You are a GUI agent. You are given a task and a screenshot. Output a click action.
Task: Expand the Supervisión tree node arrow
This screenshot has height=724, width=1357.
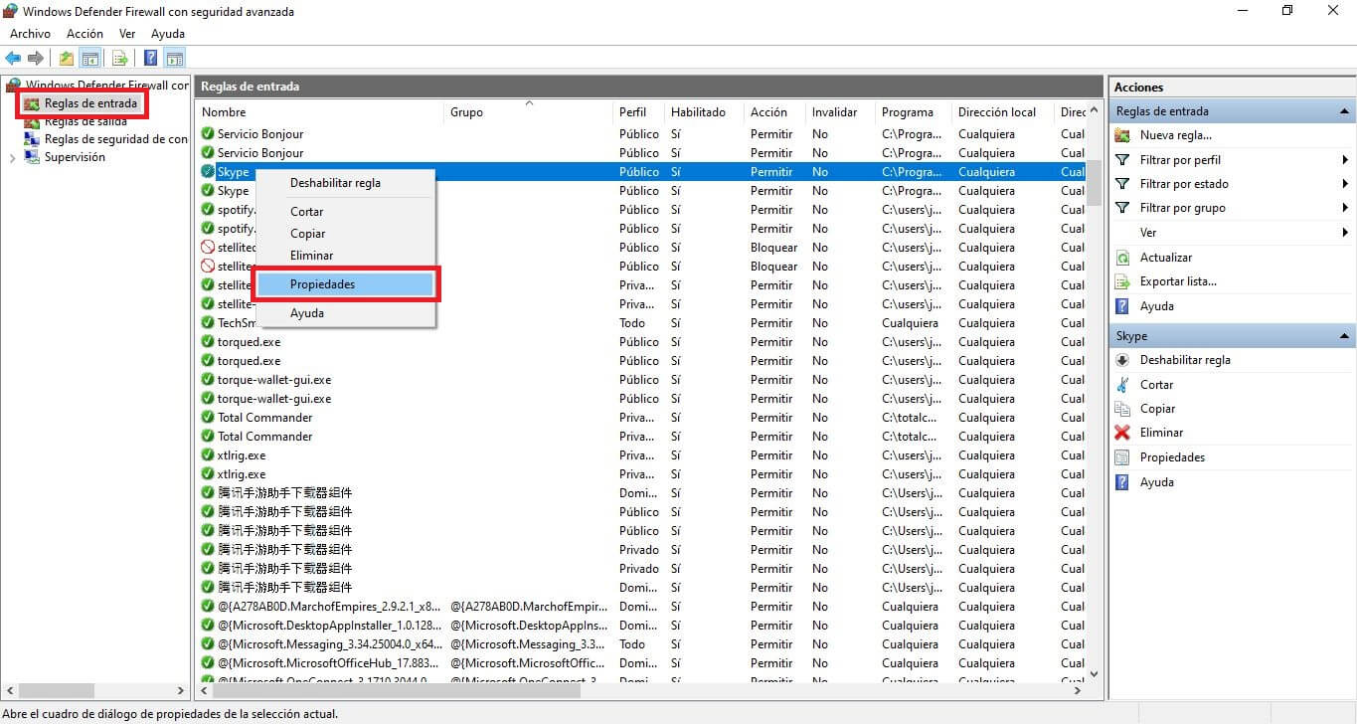pos(12,157)
